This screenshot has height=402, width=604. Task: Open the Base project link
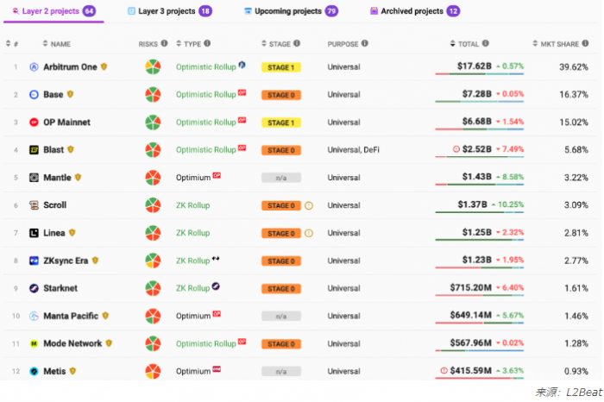(x=53, y=95)
